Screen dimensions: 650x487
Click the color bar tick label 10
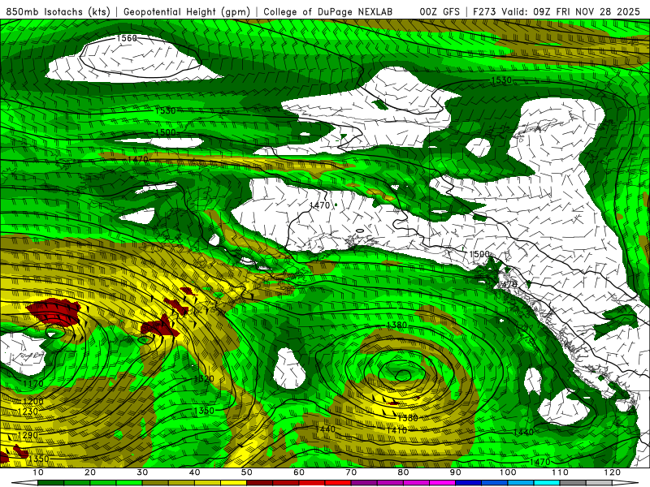click(x=37, y=472)
